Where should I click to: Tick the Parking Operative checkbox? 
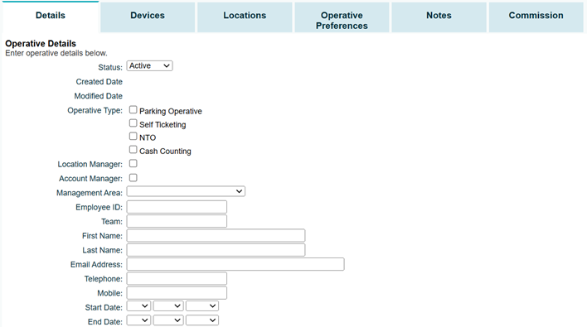[x=133, y=109]
